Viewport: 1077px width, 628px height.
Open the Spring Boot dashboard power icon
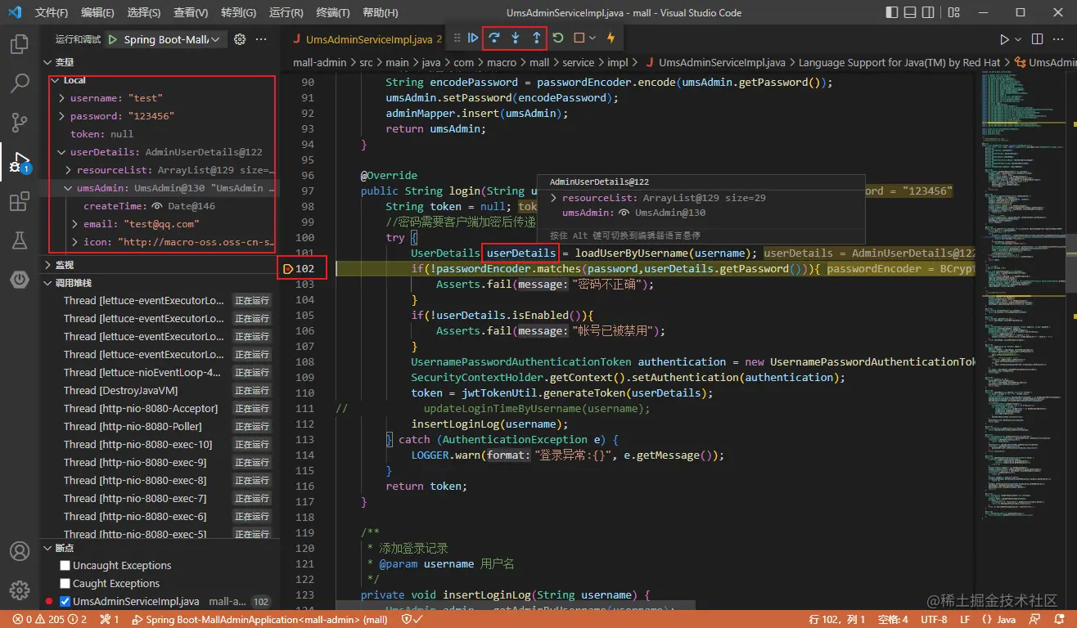pyautogui.click(x=20, y=280)
